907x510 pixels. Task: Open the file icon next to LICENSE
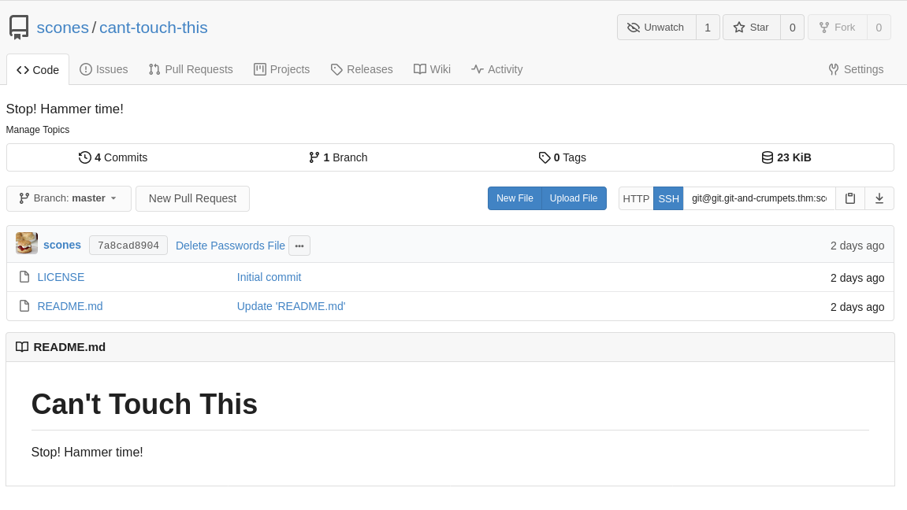[24, 276]
